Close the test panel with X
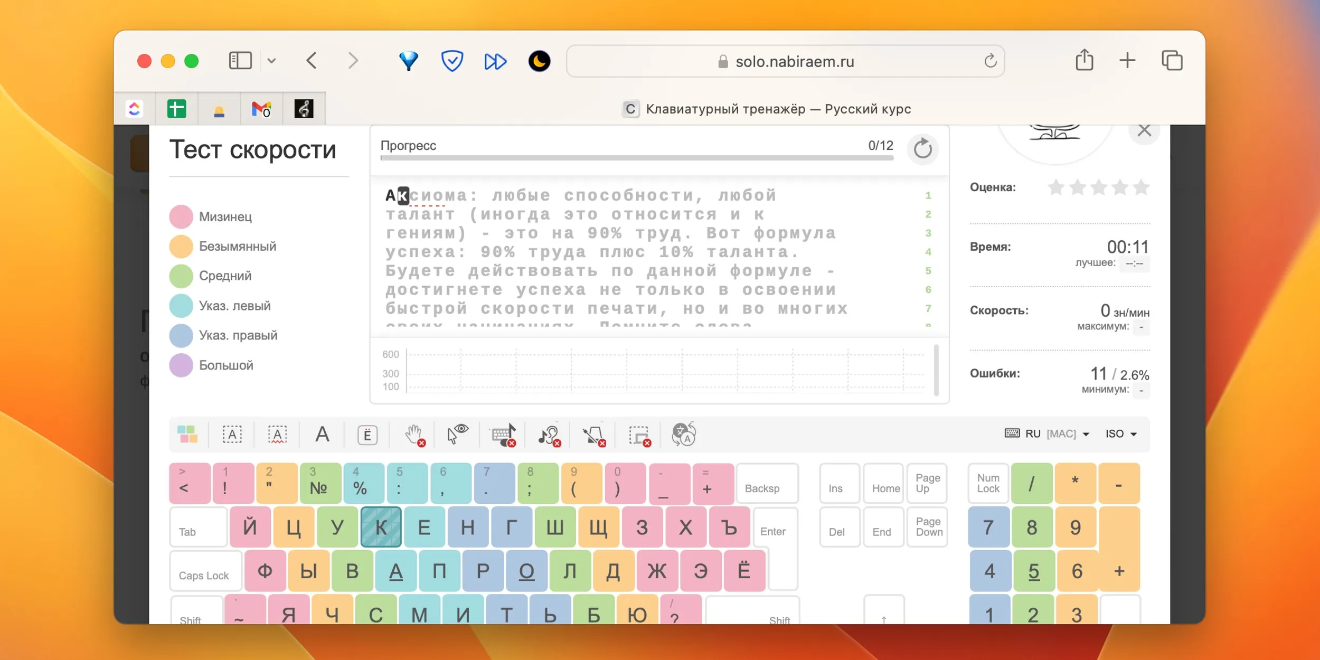This screenshot has width=1320, height=660. 1144,130
